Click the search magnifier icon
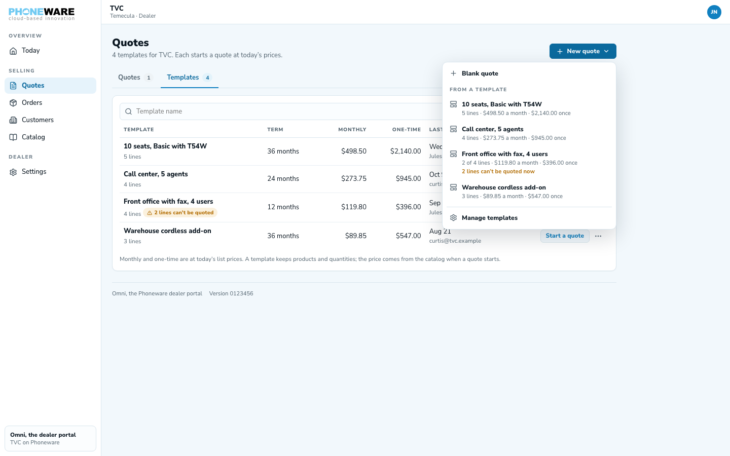This screenshot has height=456, width=730. [x=129, y=111]
